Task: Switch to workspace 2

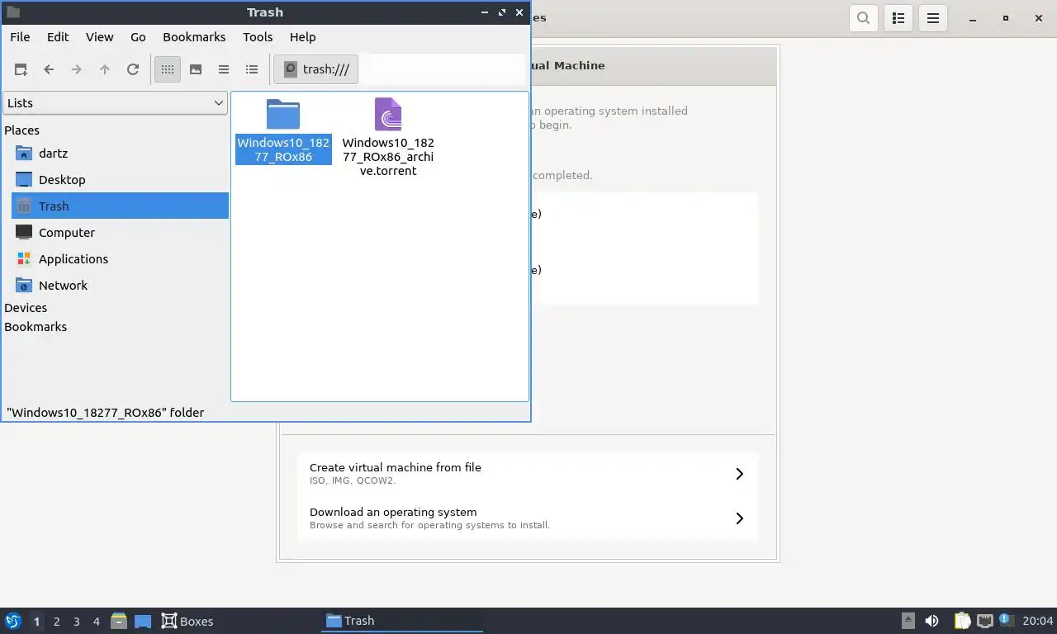Action: pyautogui.click(x=56, y=622)
